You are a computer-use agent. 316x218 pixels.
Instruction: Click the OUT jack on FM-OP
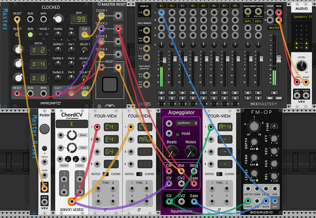275,201
